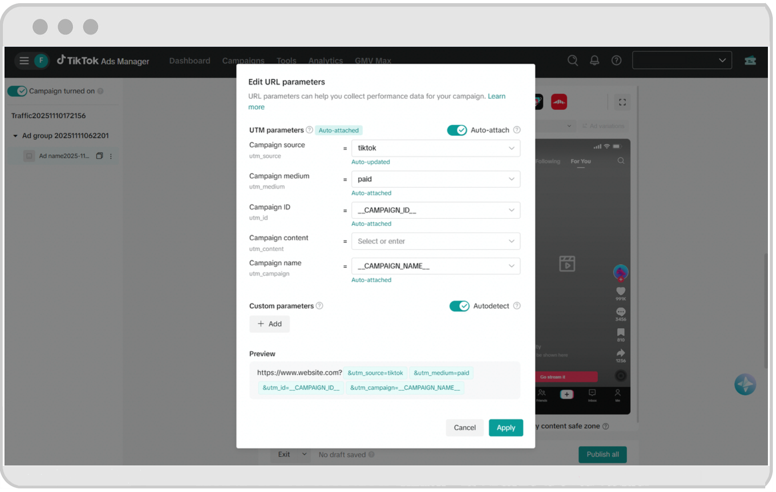This screenshot has width=776, height=492.
Task: Toggle the Campaign turned on switch
Action: click(17, 91)
